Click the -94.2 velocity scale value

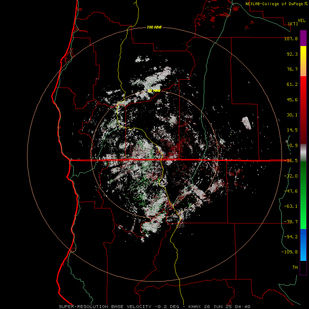click(291, 237)
